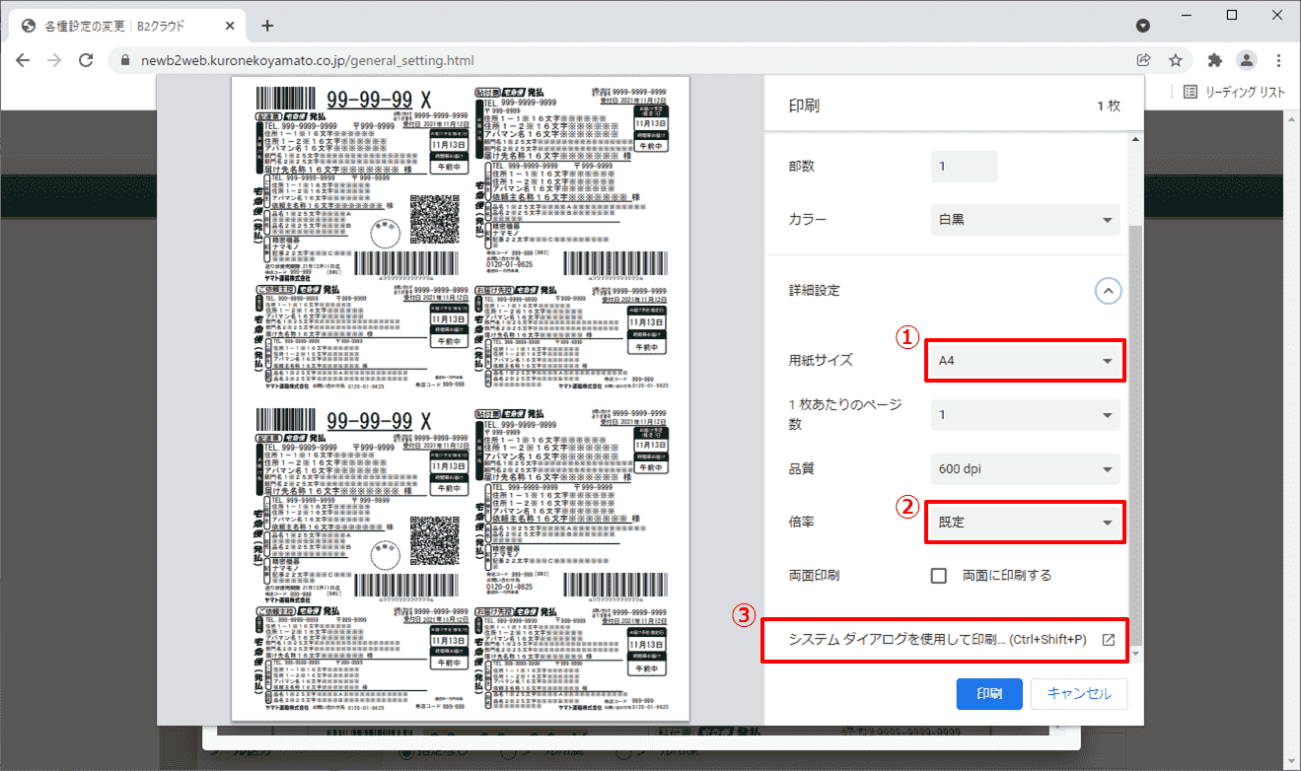Close the 各種設定の変更 tab

228,26
